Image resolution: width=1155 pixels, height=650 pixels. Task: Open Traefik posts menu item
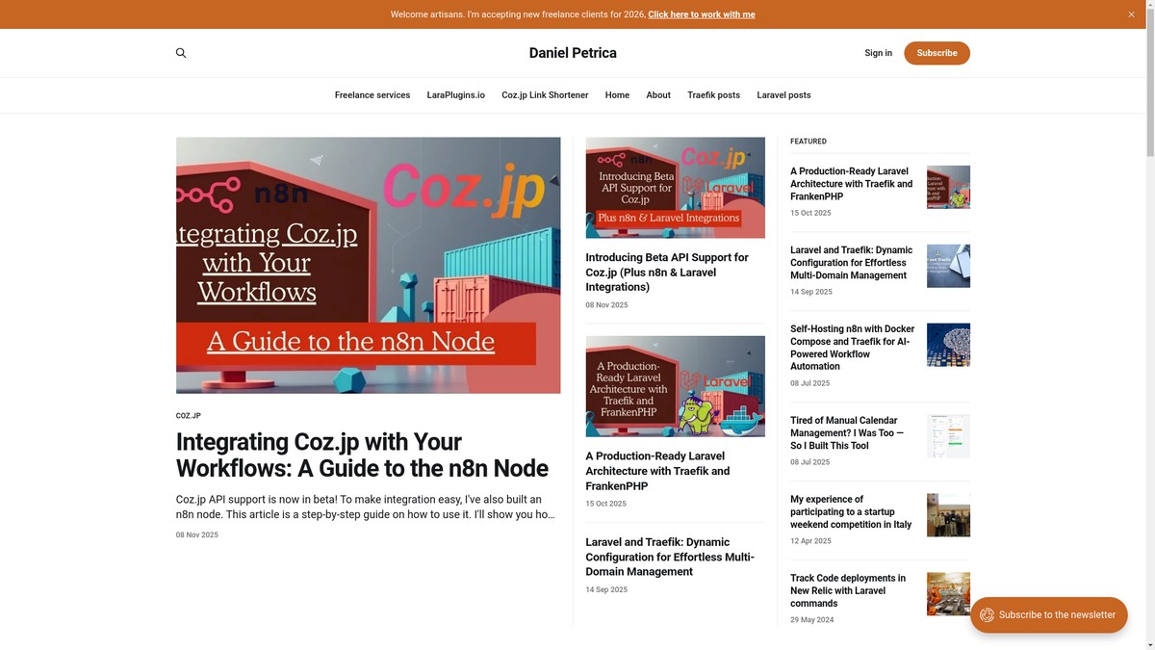713,95
